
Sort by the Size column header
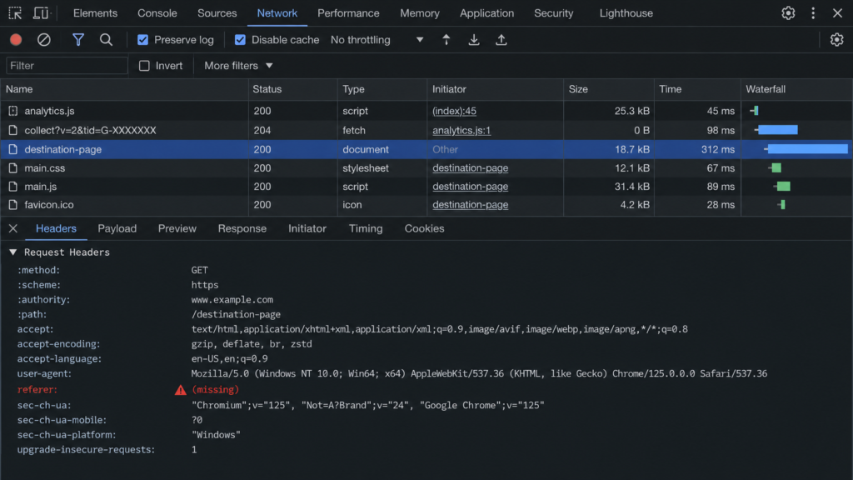point(609,89)
